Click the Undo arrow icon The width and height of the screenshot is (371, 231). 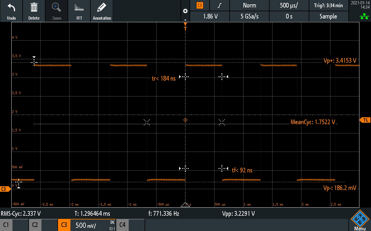pos(11,8)
